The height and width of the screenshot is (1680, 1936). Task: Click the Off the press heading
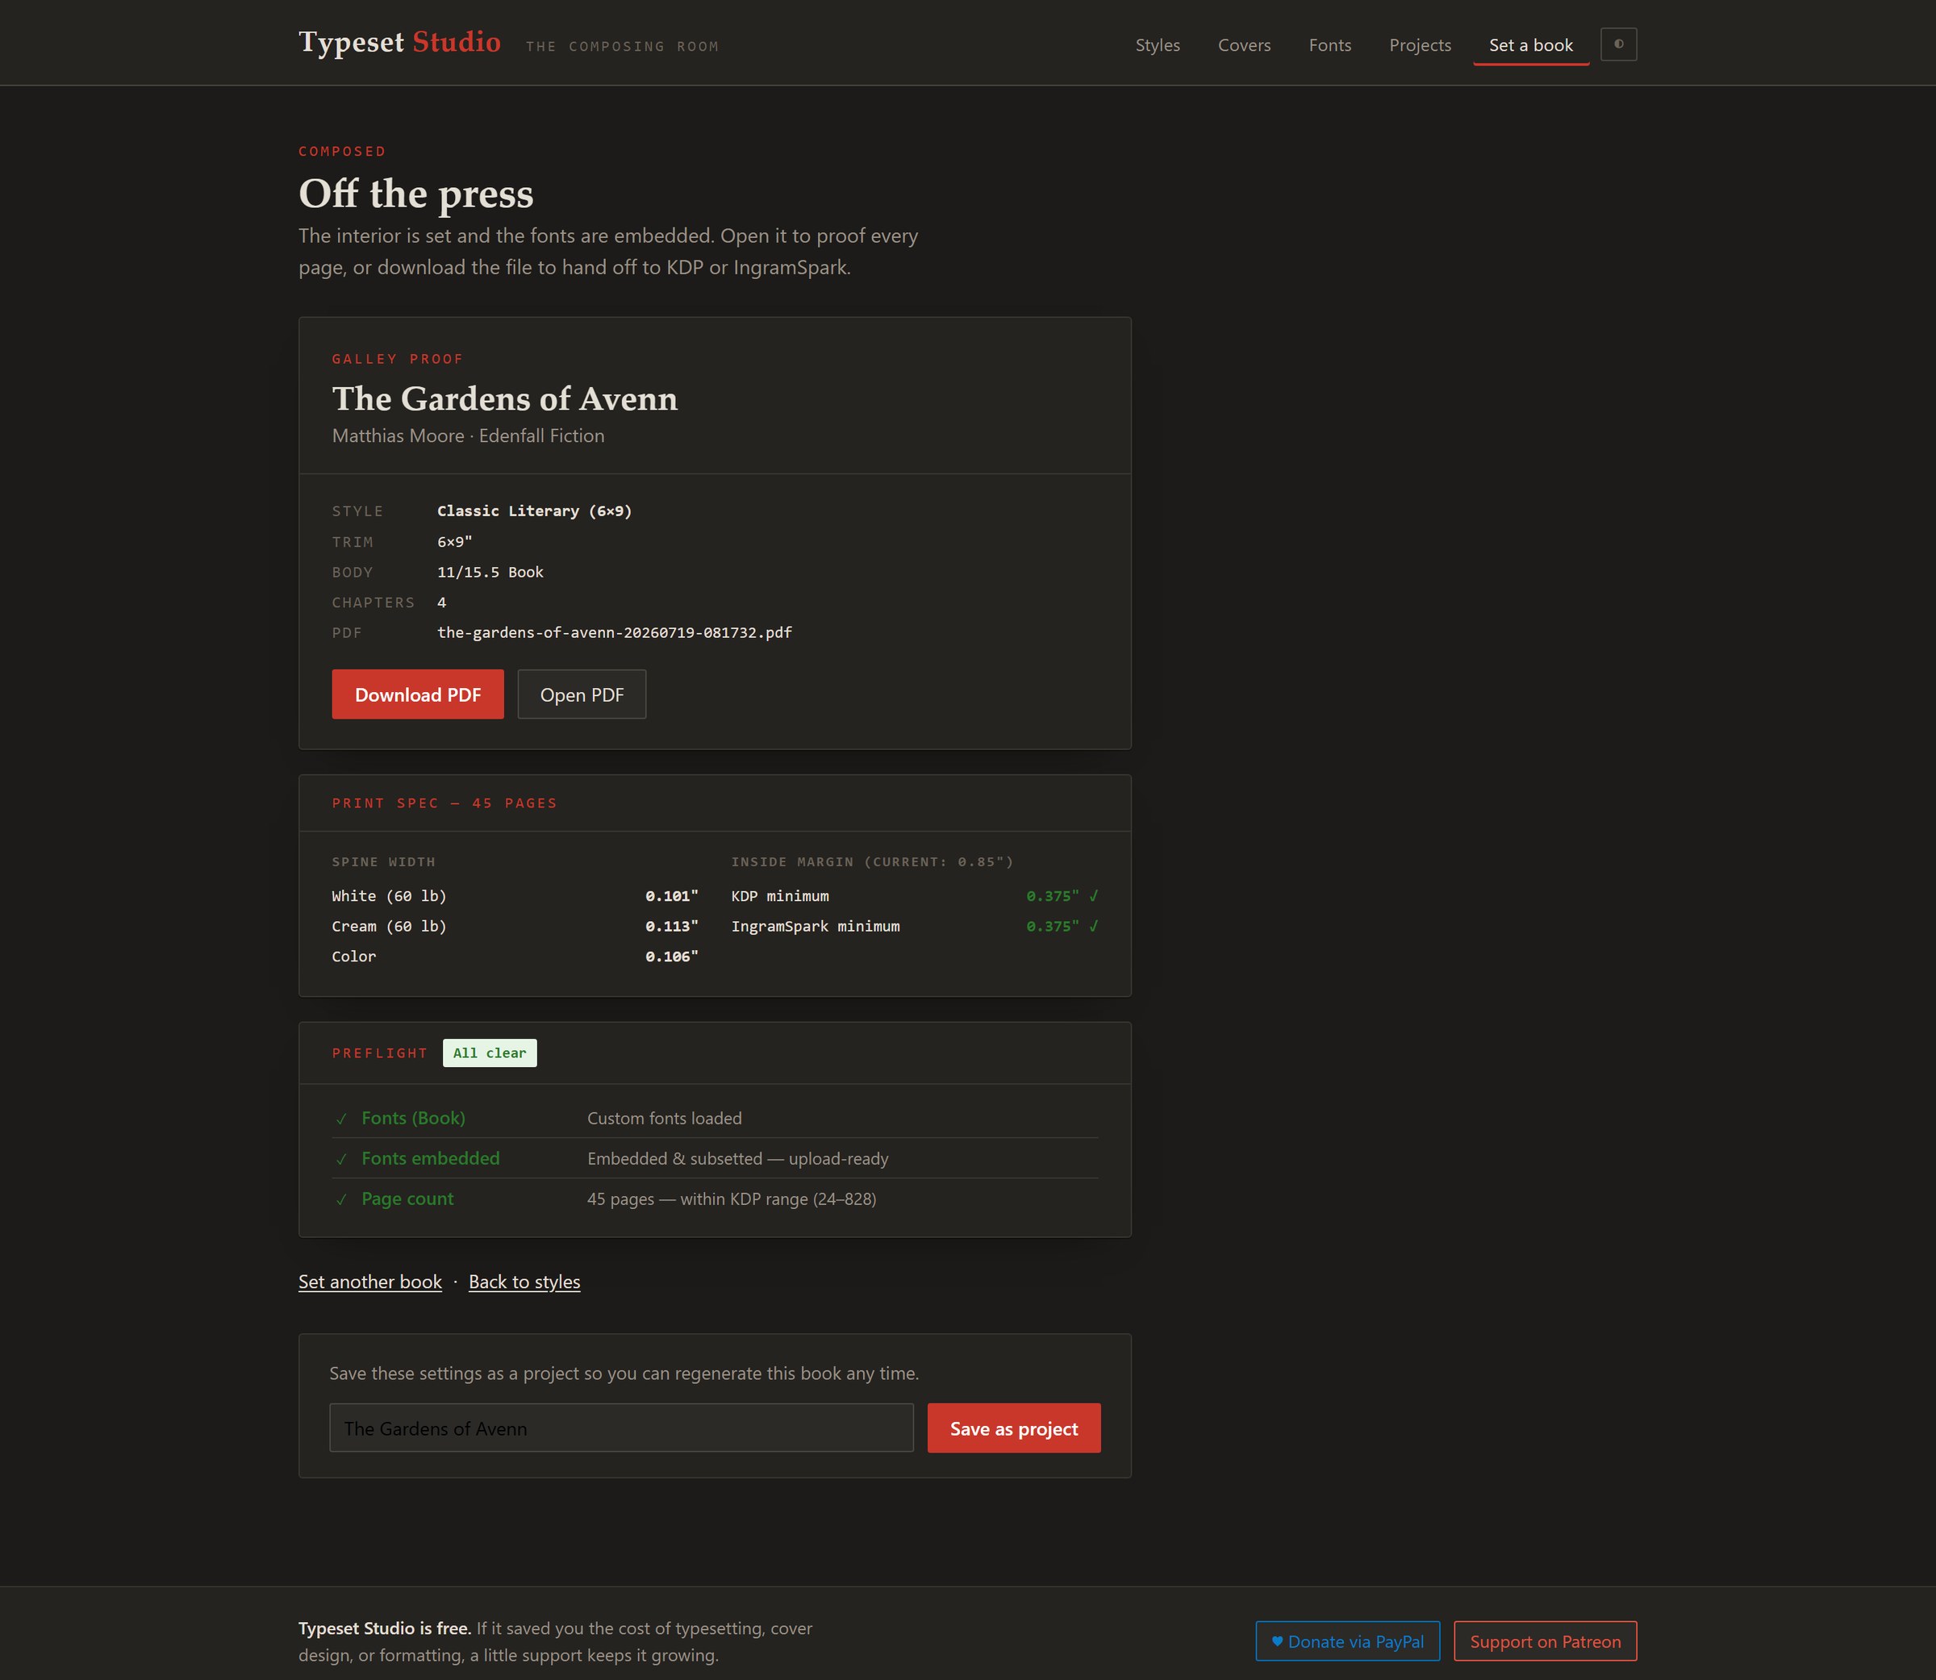pos(415,193)
